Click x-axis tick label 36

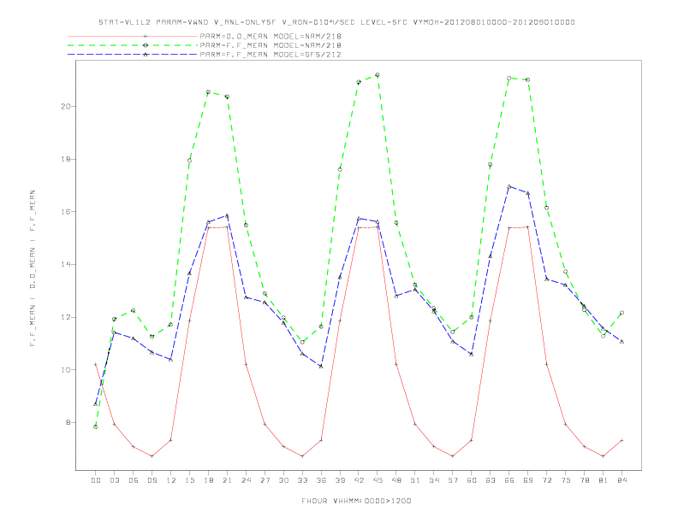pos(321,480)
